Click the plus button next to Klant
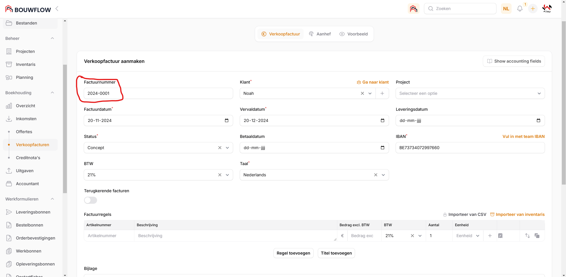The height and width of the screenshot is (277, 566). point(382,93)
